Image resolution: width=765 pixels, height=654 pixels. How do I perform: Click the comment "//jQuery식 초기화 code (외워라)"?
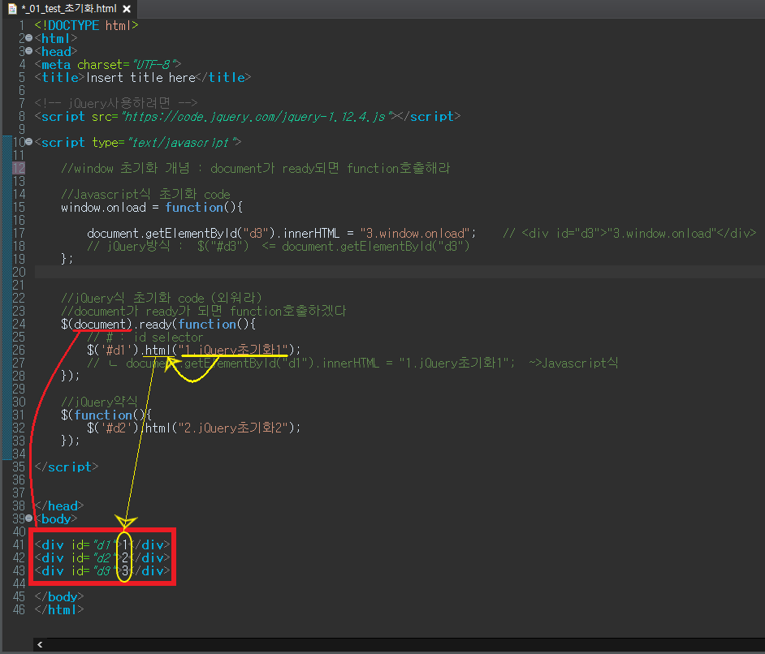(162, 298)
